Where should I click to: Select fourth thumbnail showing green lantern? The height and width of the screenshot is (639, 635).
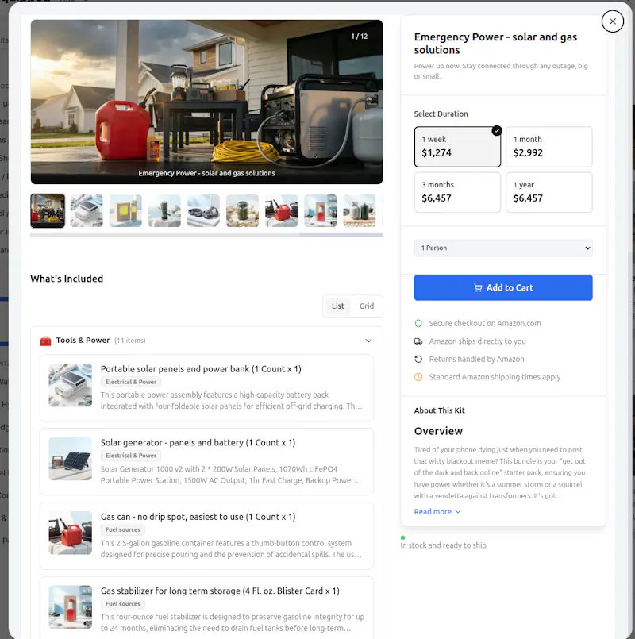[x=164, y=210]
